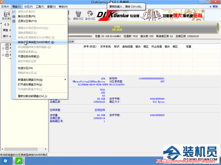Click the 终止柱面 column header
221x165 pixels.
(x=157, y=46)
